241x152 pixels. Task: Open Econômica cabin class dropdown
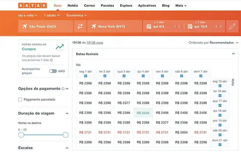[x=76, y=15]
